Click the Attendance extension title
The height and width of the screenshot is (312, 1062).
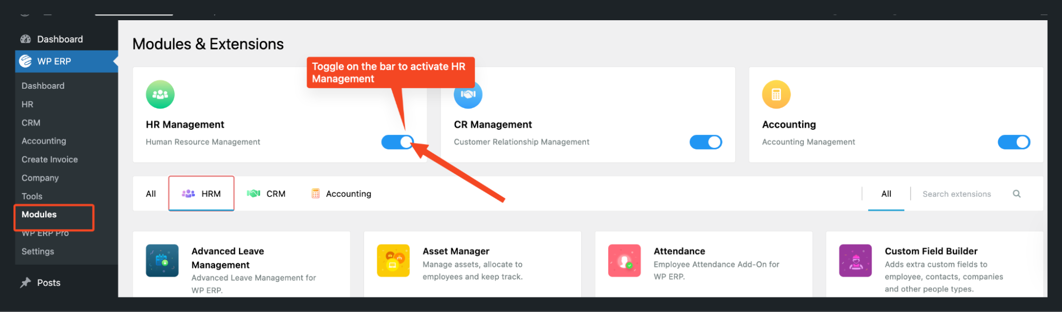[679, 251]
